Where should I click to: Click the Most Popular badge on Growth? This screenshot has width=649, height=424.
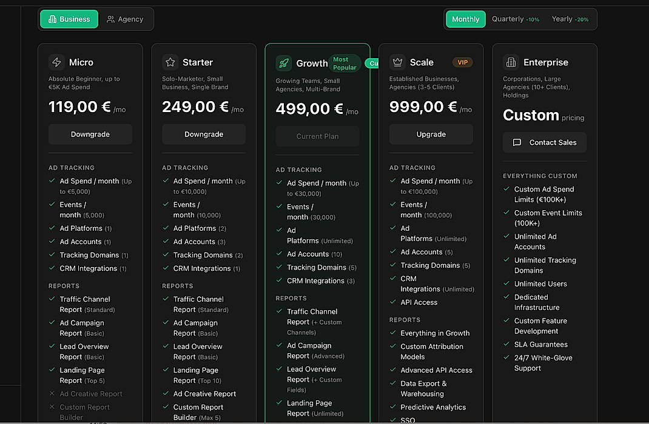[345, 63]
